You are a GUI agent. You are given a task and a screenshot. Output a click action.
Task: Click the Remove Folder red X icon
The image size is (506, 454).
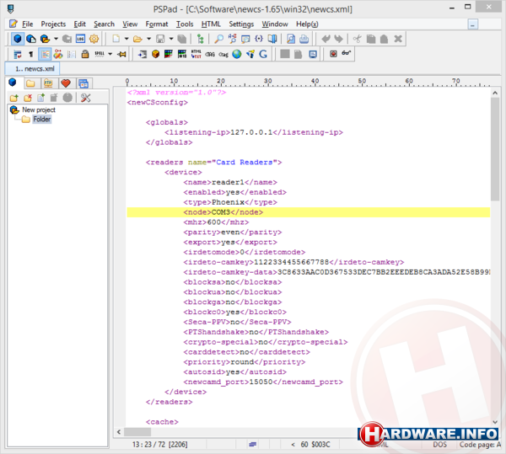[x=28, y=98]
